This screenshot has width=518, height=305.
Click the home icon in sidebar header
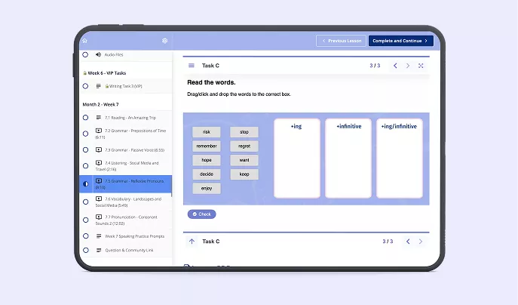pos(84,41)
